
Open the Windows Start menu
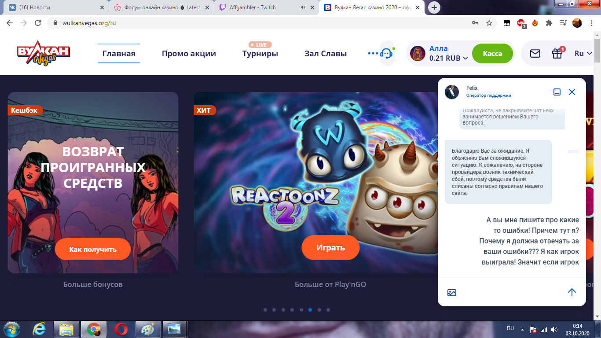(x=11, y=329)
